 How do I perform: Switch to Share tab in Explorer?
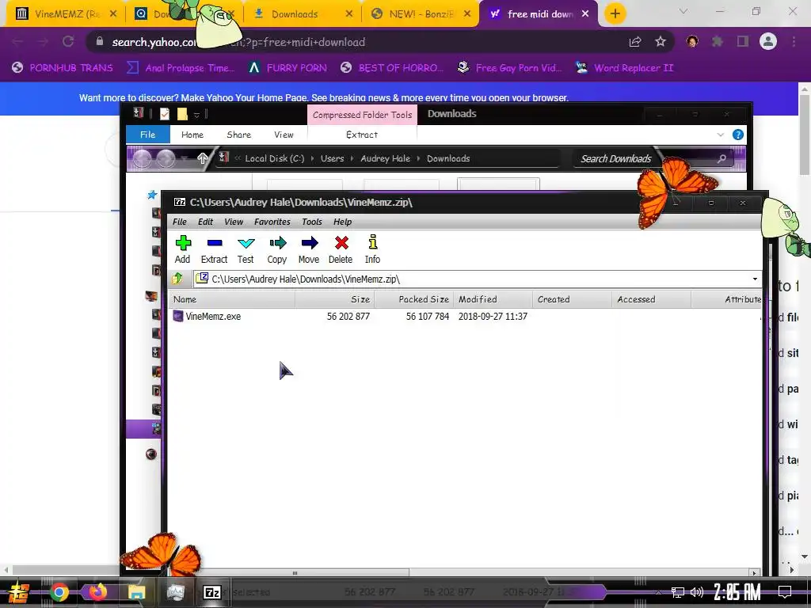point(239,135)
